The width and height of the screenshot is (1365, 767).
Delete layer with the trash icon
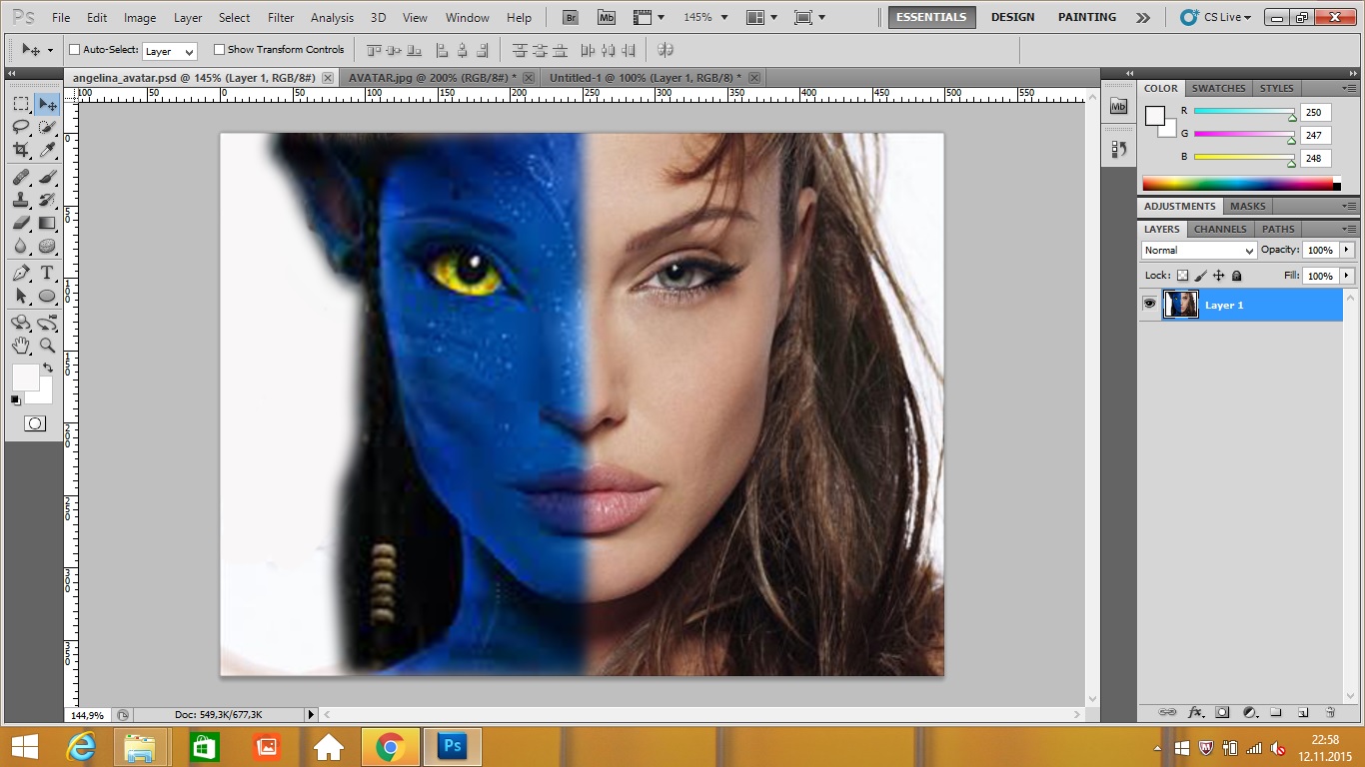(1330, 712)
